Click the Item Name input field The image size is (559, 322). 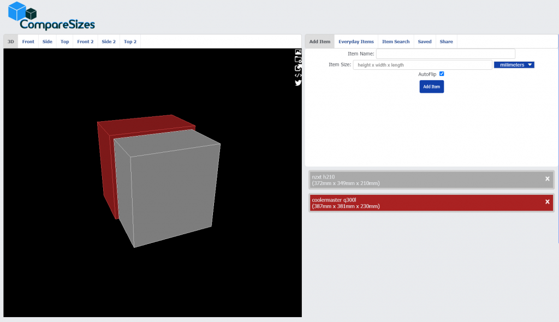445,54
